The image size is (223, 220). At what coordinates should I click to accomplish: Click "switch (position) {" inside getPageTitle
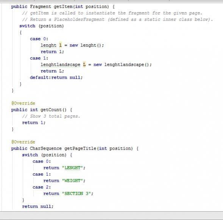(x=47, y=155)
